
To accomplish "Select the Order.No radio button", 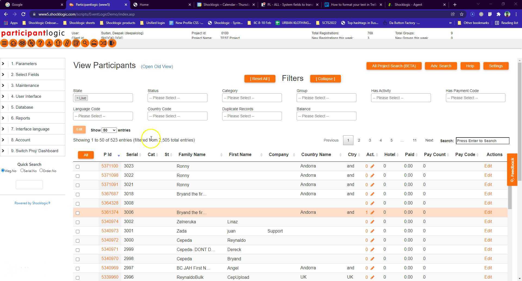I will coord(41,170).
